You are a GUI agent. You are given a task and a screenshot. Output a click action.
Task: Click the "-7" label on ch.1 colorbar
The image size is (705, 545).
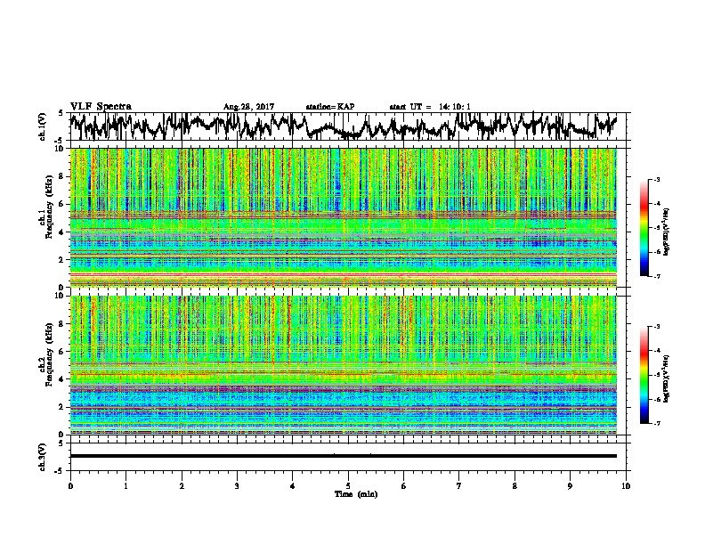(x=656, y=276)
